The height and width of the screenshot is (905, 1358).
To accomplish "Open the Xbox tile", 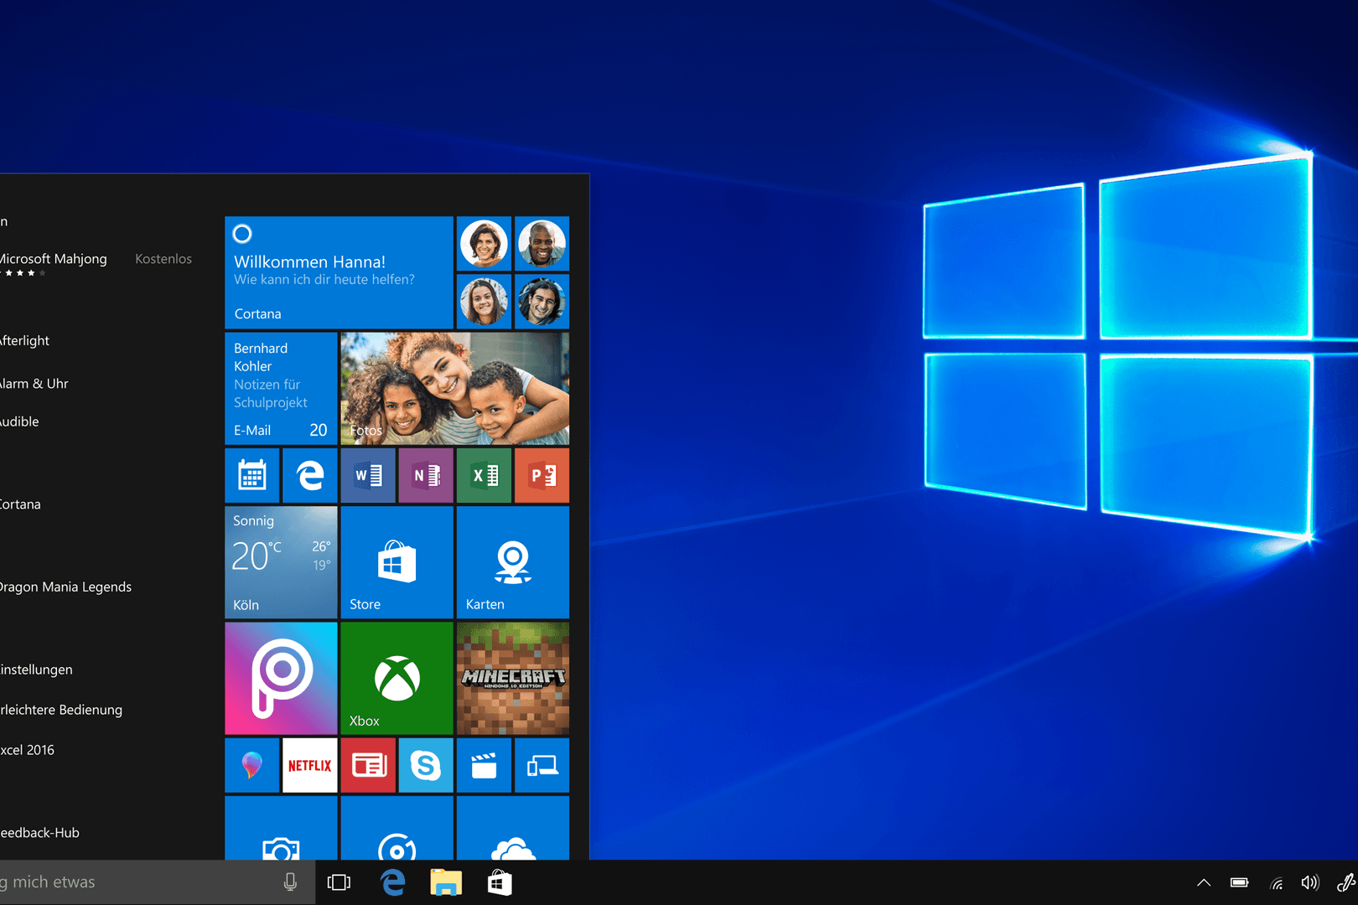I will point(397,678).
